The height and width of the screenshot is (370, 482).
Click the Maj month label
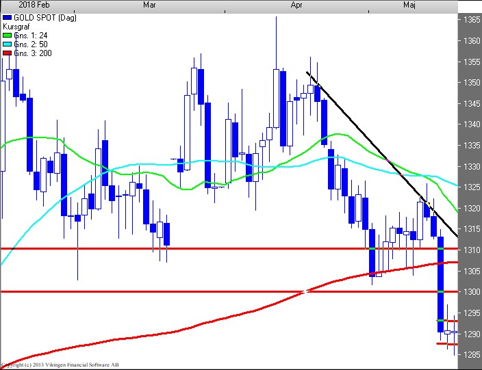[409, 5]
